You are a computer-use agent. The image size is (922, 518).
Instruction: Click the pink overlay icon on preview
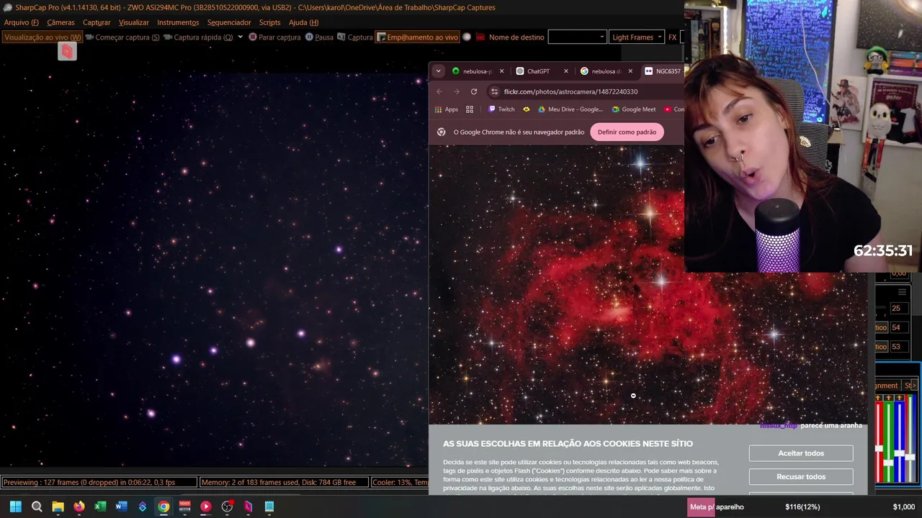tap(67, 51)
